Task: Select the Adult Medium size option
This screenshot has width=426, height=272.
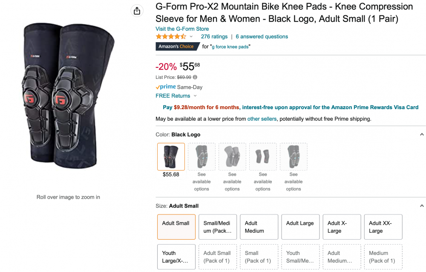Action: coord(259,227)
